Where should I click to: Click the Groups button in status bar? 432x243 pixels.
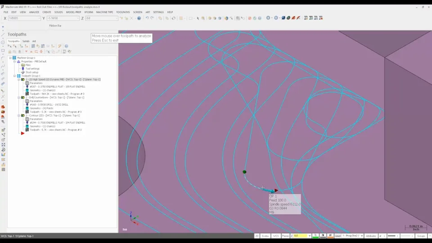tap(421, 236)
